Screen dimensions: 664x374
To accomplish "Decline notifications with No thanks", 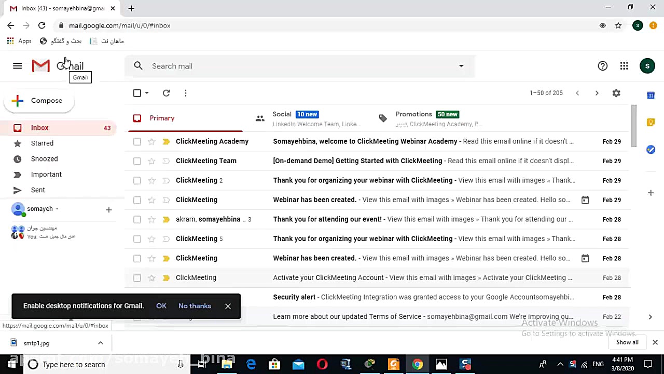I will tap(195, 306).
